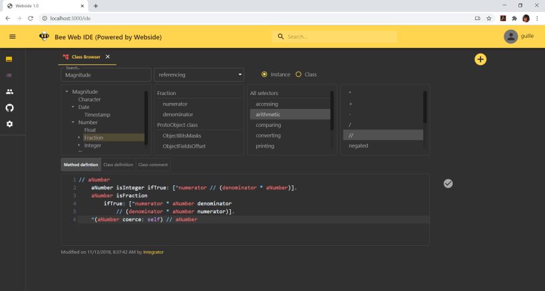Viewport: 545px width, 291px height.
Task: Select the Class radio button
Action: click(x=298, y=74)
